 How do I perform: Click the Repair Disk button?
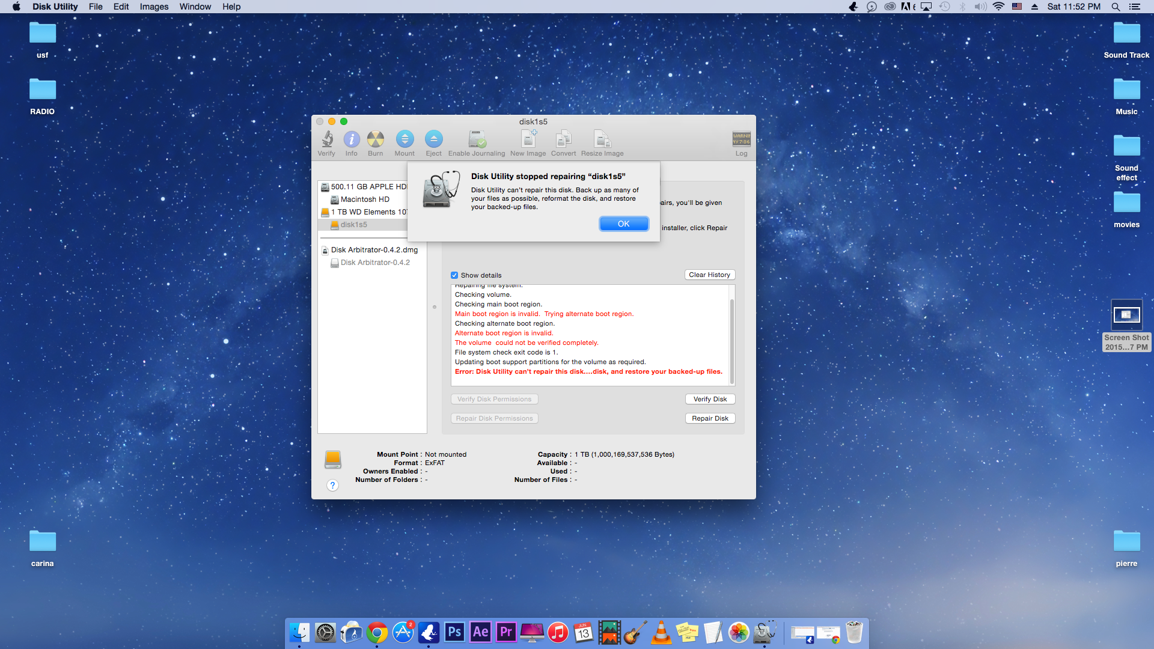tap(710, 418)
